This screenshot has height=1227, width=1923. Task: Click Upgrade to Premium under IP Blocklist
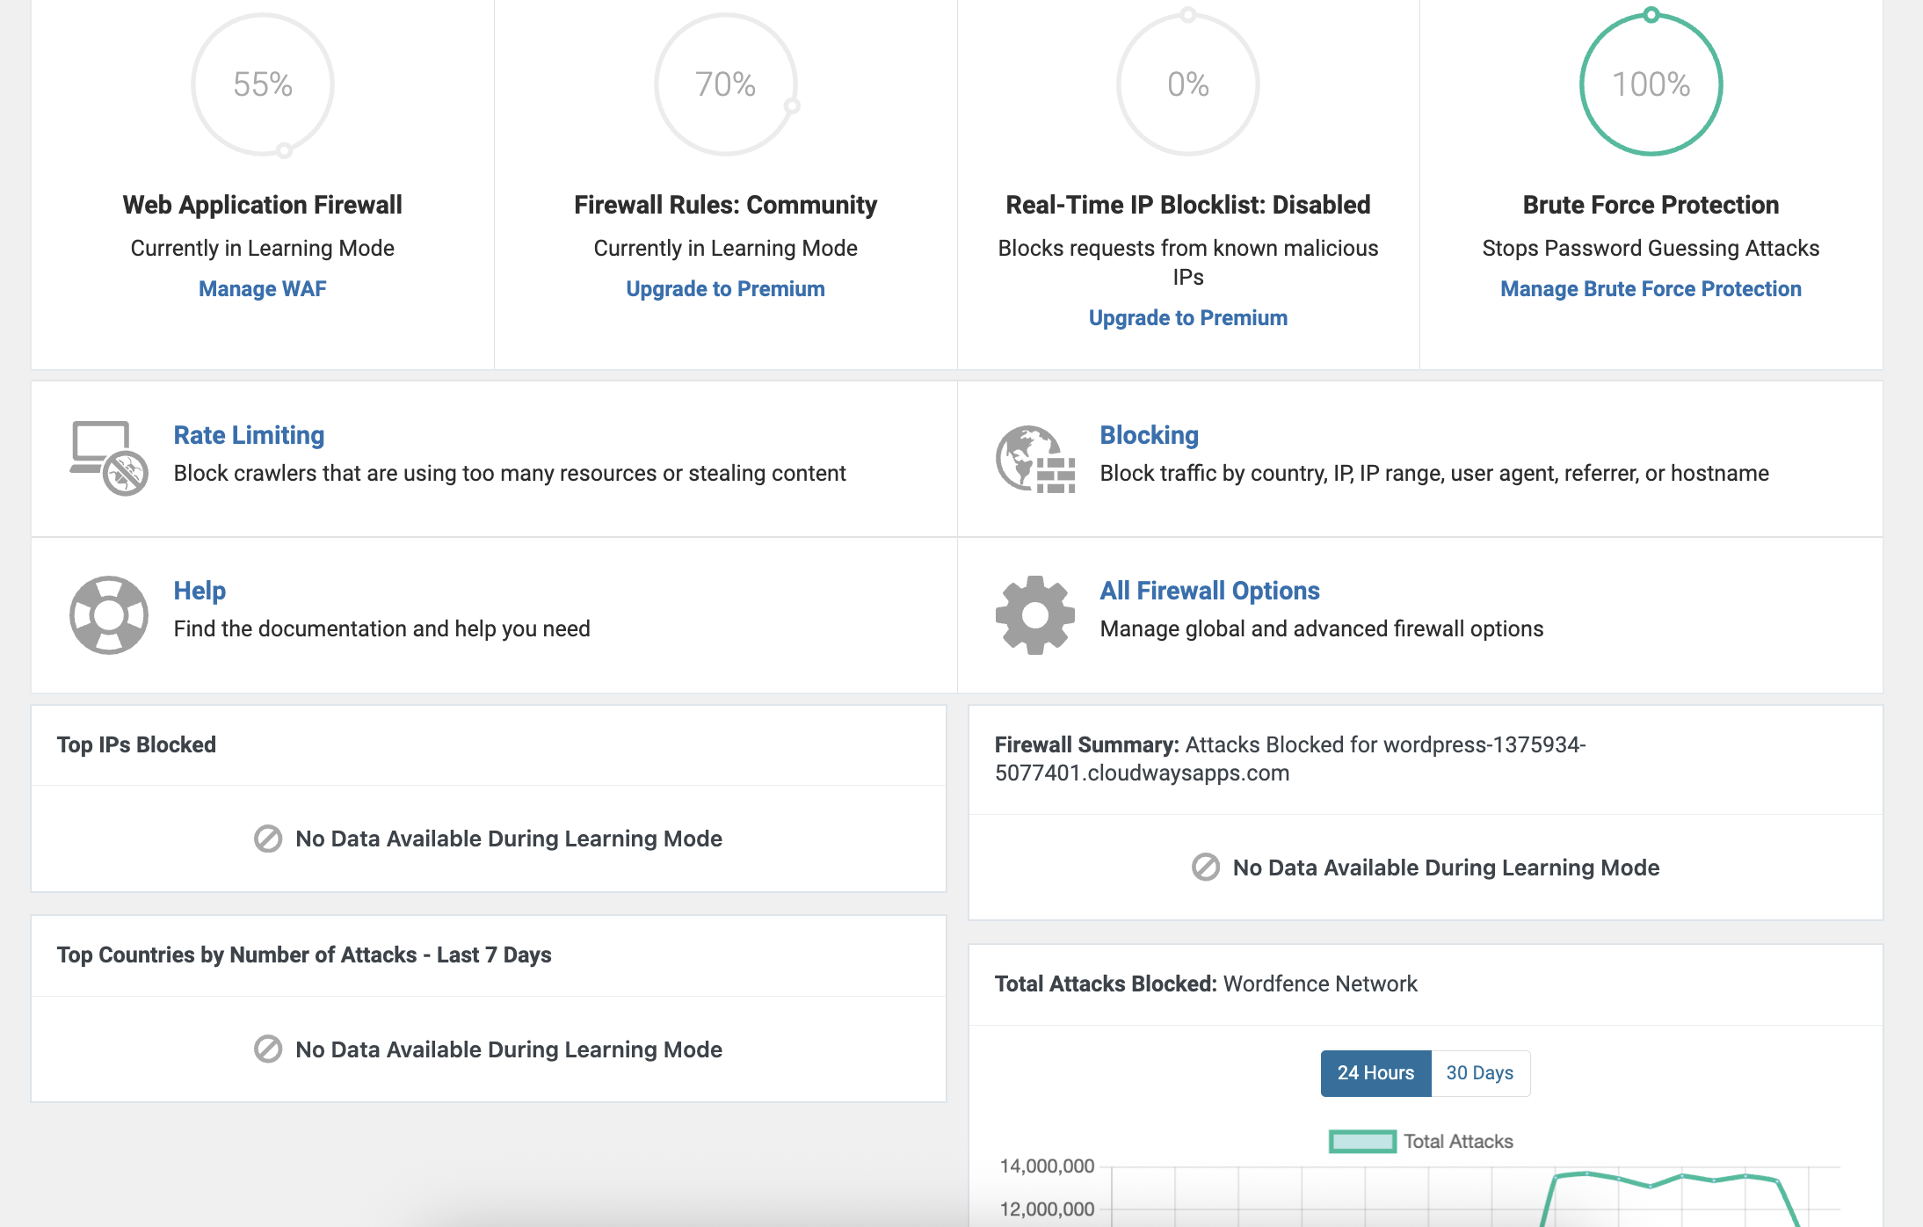coord(1187,318)
